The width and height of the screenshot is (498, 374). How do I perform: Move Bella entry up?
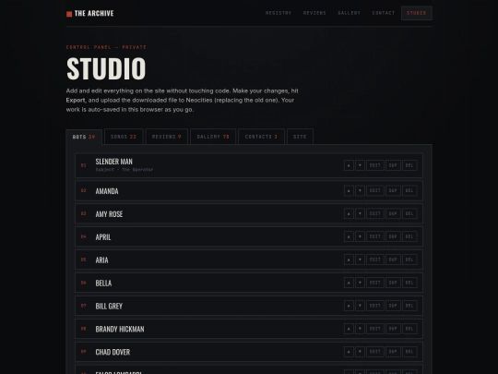coord(349,283)
